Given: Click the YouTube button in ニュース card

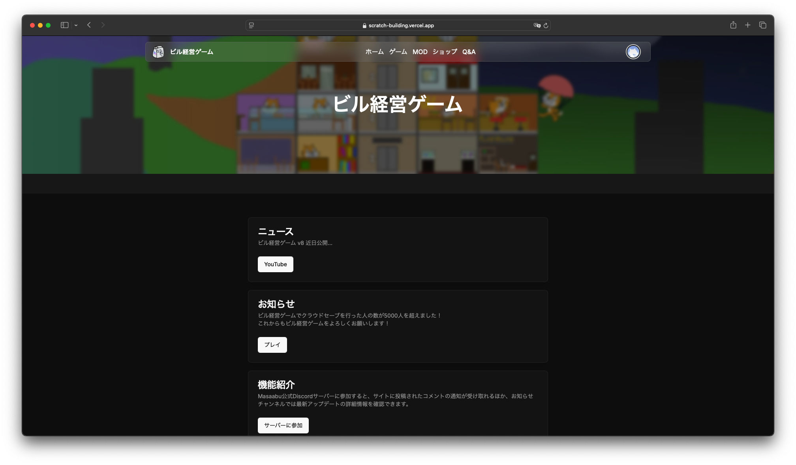Looking at the screenshot, I should (x=276, y=264).
